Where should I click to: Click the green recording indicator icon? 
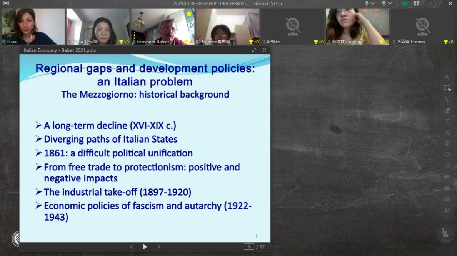click(x=405, y=3)
